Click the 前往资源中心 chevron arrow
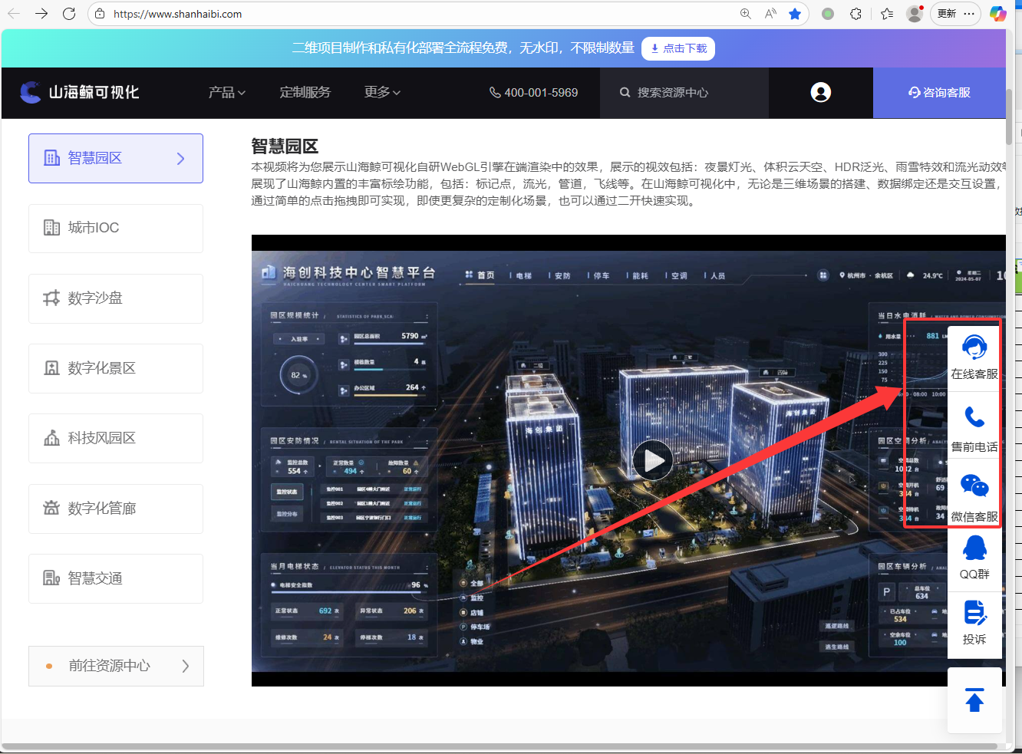 coord(185,666)
